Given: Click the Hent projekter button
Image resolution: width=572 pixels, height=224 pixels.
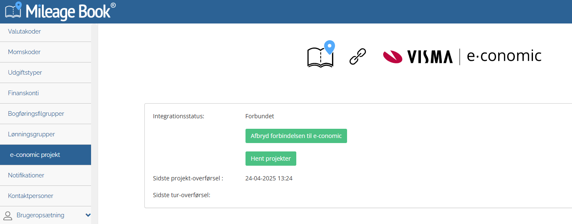Looking at the screenshot, I should coord(271,159).
